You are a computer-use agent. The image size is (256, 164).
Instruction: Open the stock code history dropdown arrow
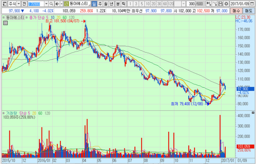46,4
